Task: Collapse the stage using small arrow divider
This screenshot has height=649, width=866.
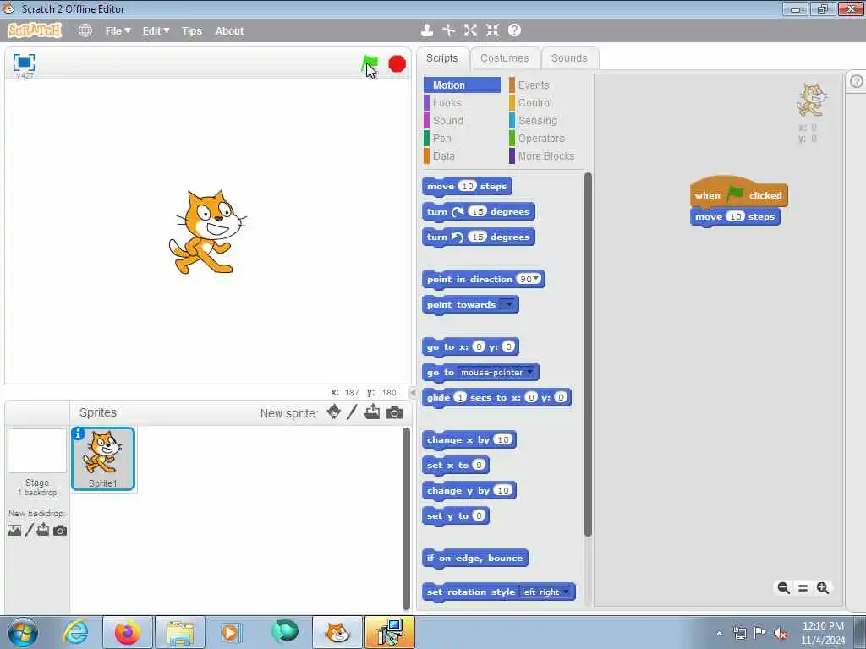Action: pos(413,392)
